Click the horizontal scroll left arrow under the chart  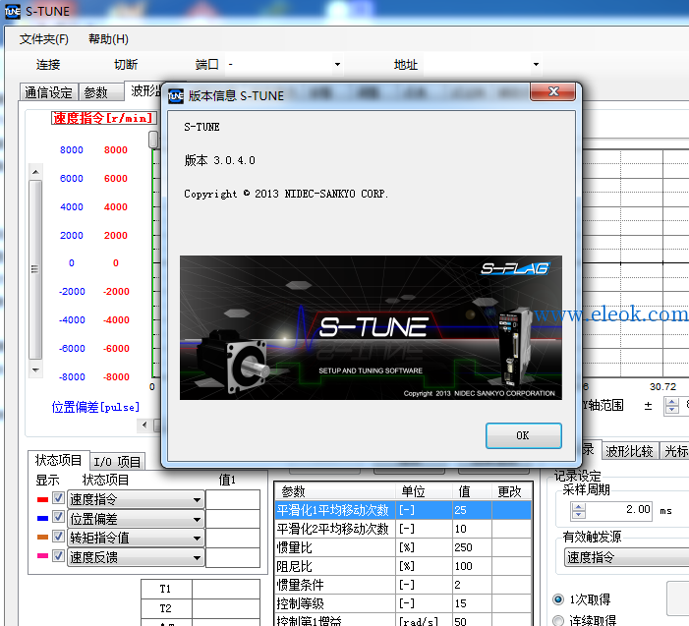[x=144, y=425]
